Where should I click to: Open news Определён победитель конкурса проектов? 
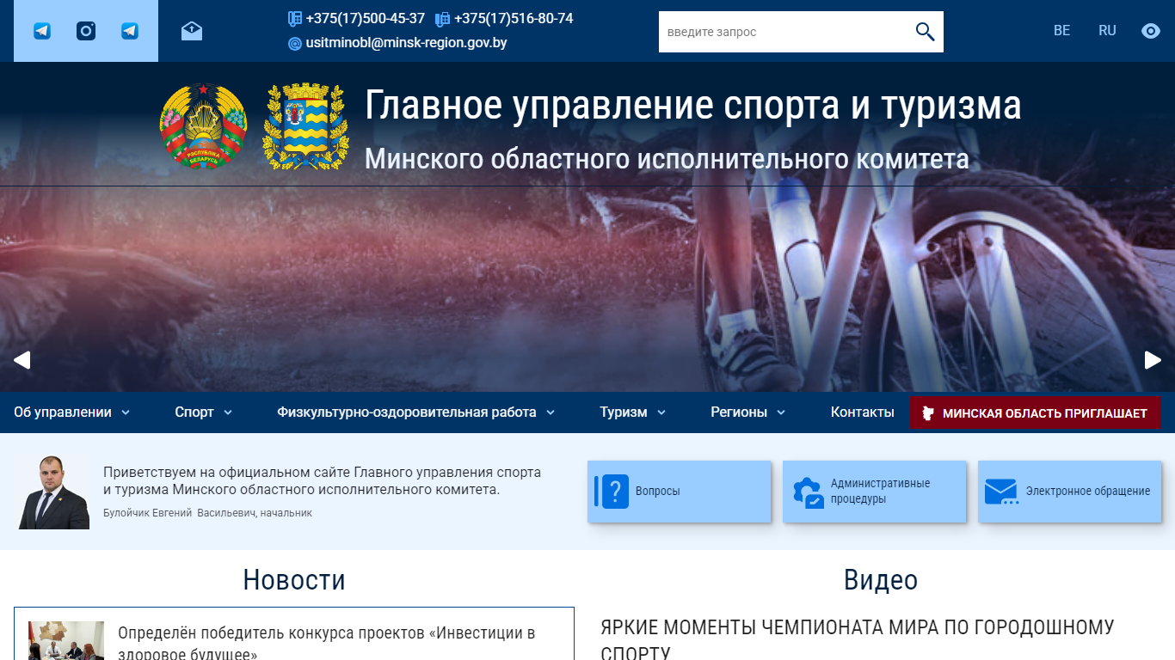tap(327, 644)
